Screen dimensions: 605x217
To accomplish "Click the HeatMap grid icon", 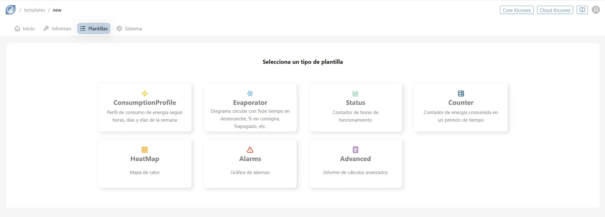I will 145,150.
